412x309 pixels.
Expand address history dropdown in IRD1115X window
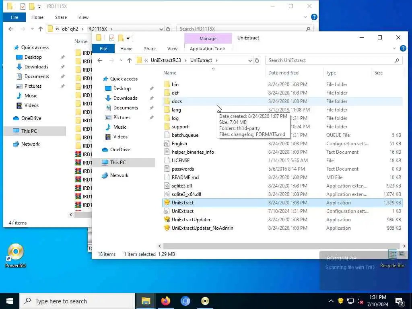coord(161,29)
